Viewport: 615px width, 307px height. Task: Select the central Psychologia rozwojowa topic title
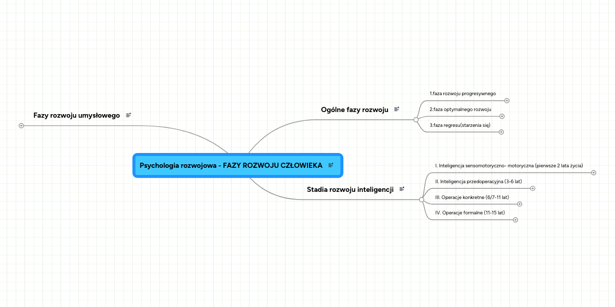[x=231, y=165]
